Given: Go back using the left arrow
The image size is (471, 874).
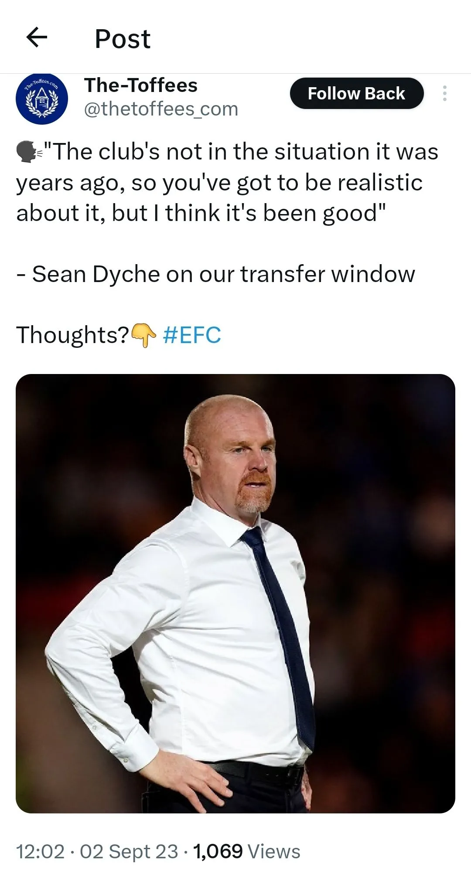Looking at the screenshot, I should [37, 37].
